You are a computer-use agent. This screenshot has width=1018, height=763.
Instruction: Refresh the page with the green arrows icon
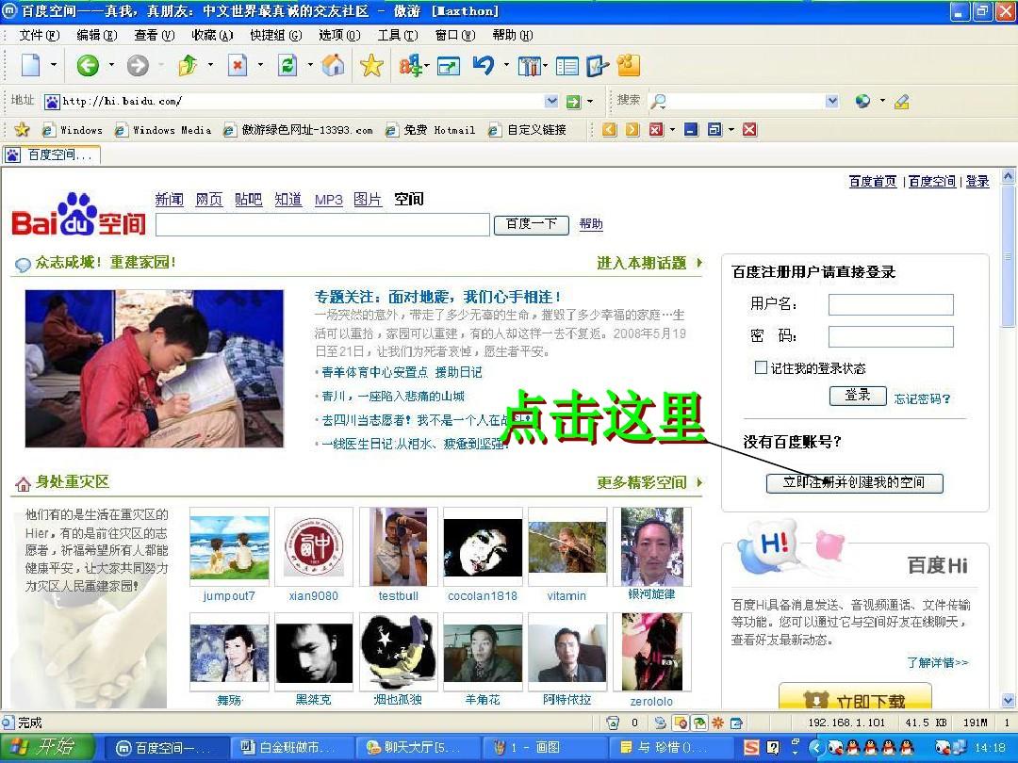pos(287,65)
